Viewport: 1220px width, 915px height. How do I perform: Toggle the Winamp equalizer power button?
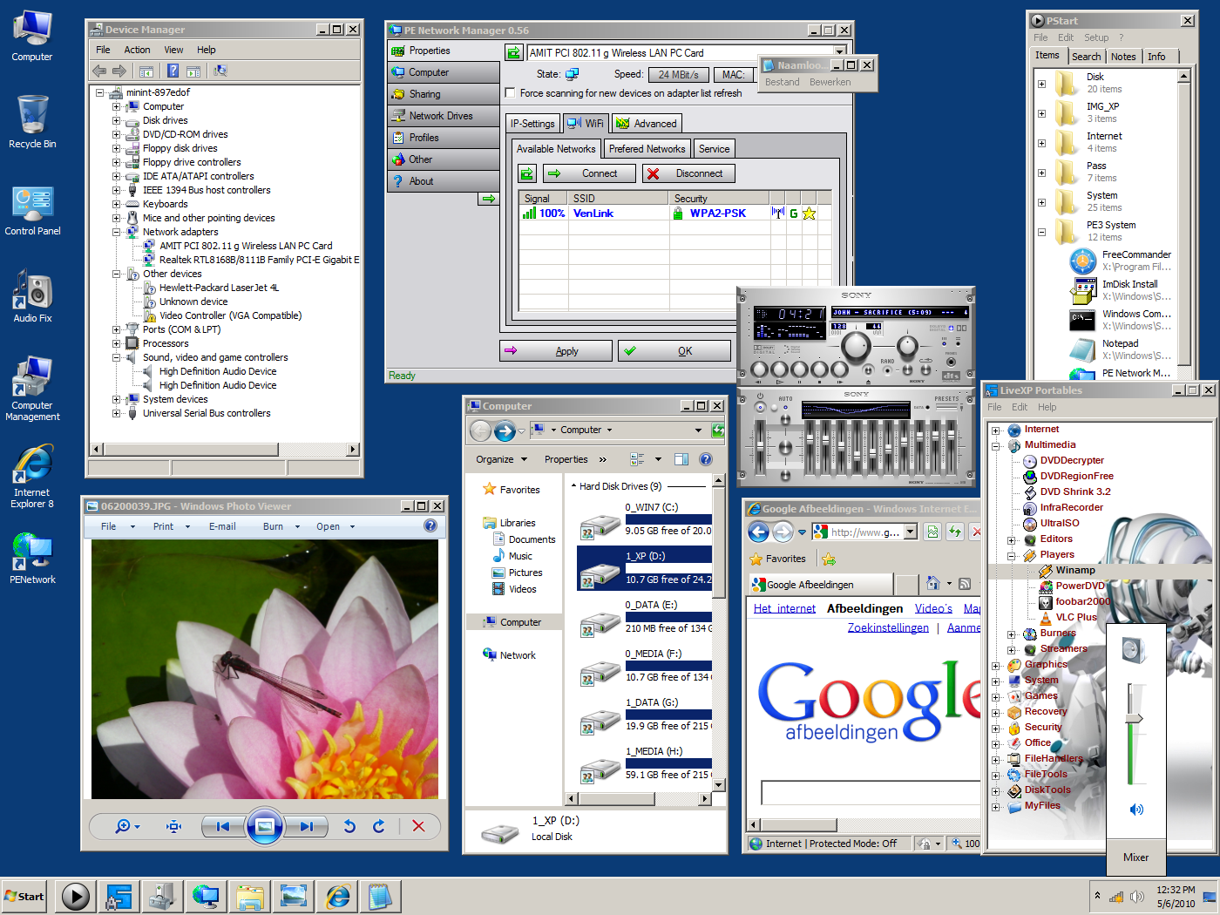click(x=760, y=407)
